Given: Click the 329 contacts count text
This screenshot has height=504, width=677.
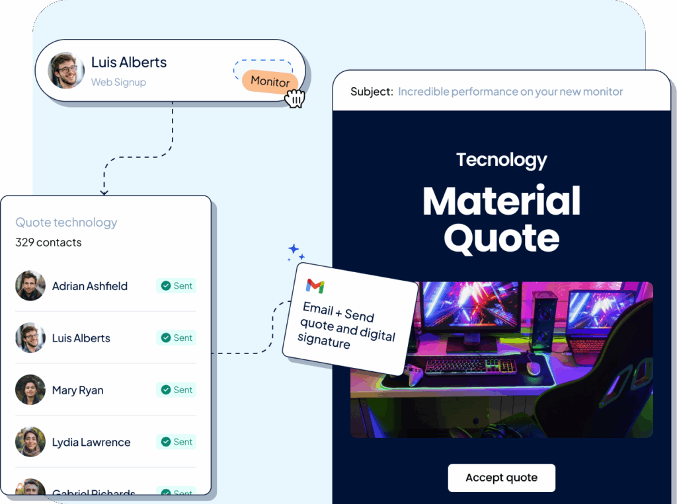Looking at the screenshot, I should pyautogui.click(x=48, y=242).
